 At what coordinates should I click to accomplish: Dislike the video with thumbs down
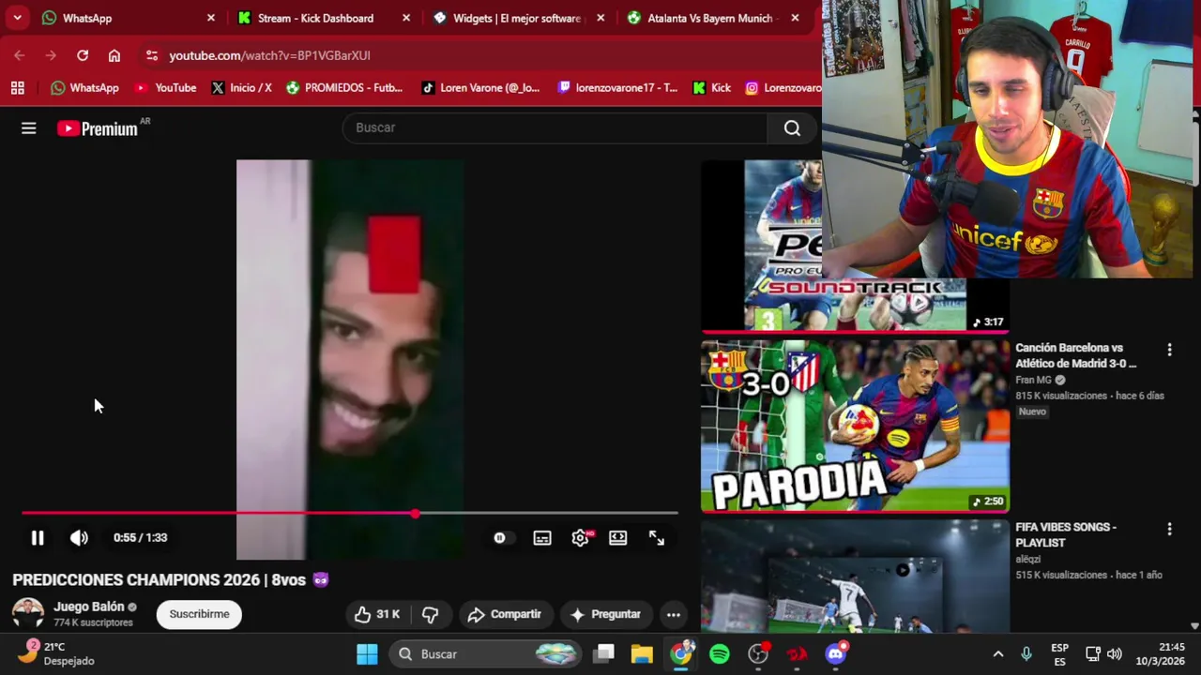(x=431, y=614)
